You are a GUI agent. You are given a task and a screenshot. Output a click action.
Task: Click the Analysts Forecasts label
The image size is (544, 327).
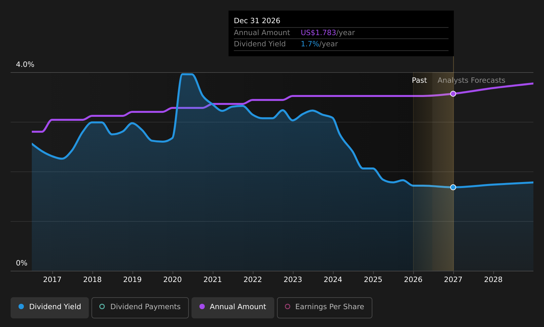click(x=471, y=80)
